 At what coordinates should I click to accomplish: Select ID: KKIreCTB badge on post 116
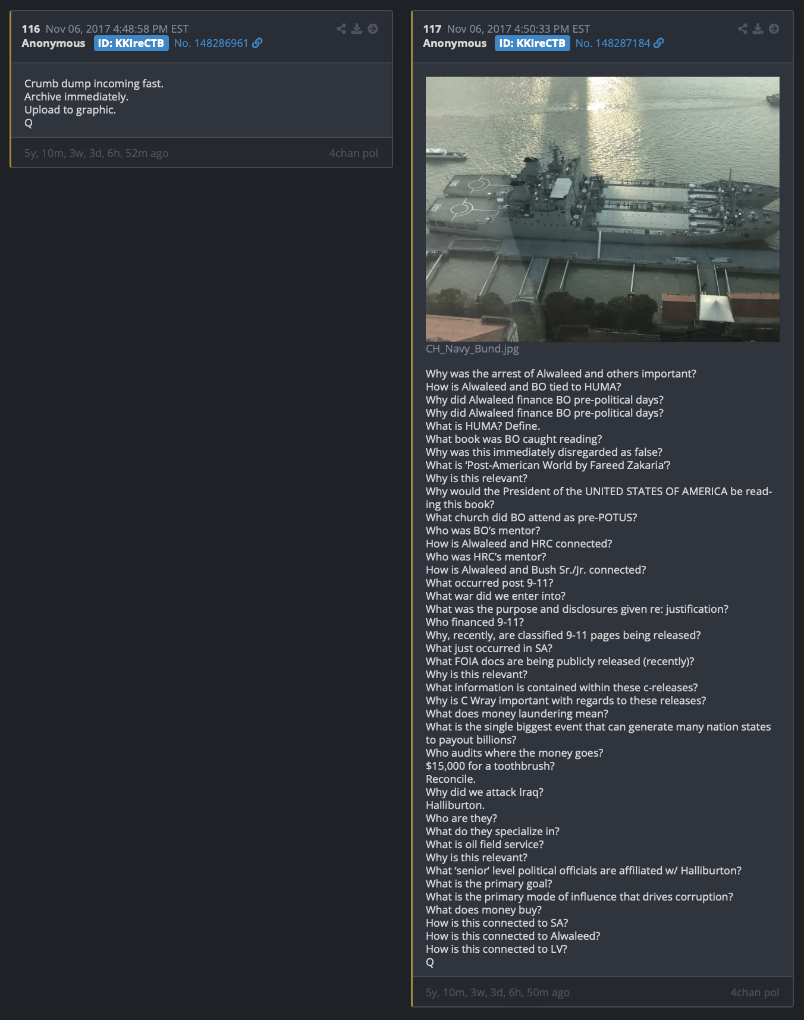click(131, 43)
